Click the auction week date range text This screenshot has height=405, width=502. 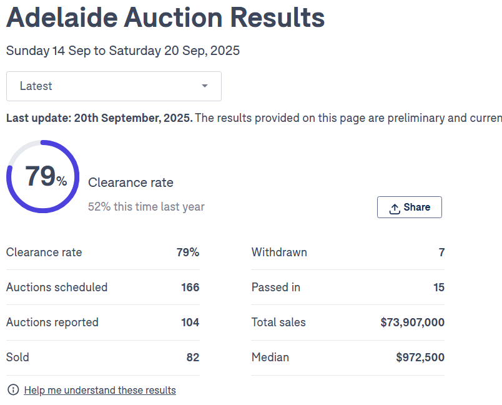pos(123,51)
